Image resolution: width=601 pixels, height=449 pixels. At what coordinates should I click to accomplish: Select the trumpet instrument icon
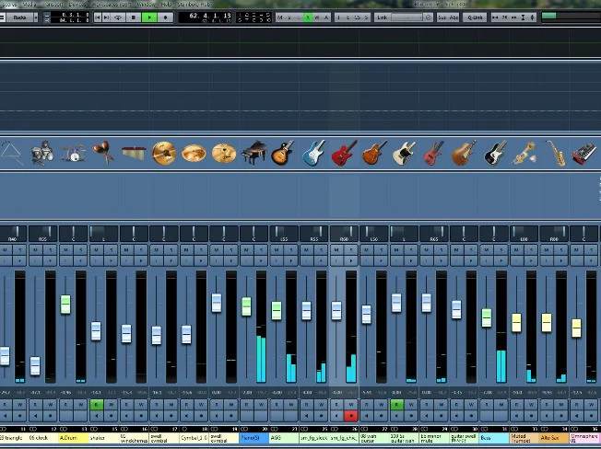click(x=525, y=153)
